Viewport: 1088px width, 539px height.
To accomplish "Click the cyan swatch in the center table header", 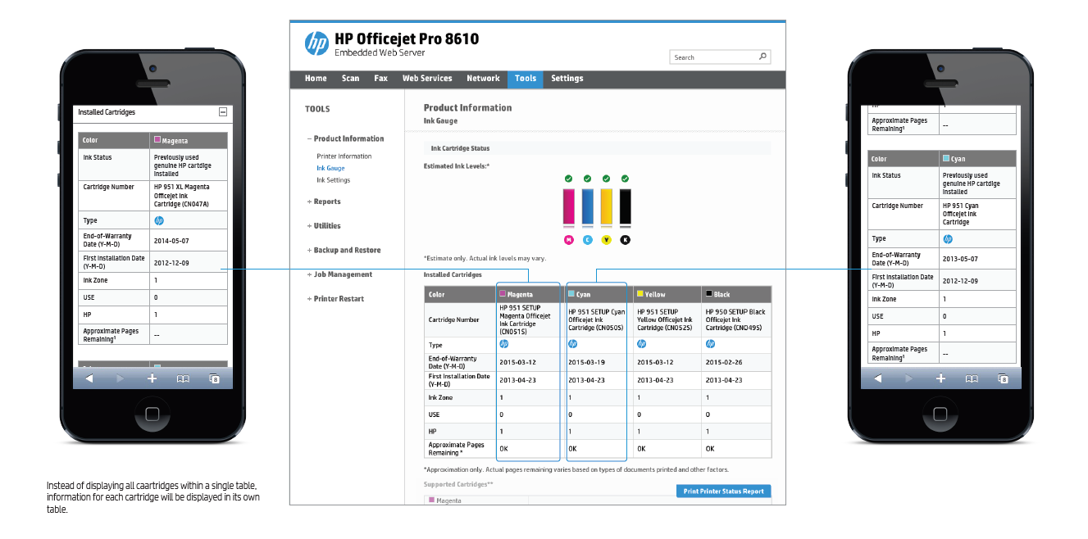I will click(571, 293).
